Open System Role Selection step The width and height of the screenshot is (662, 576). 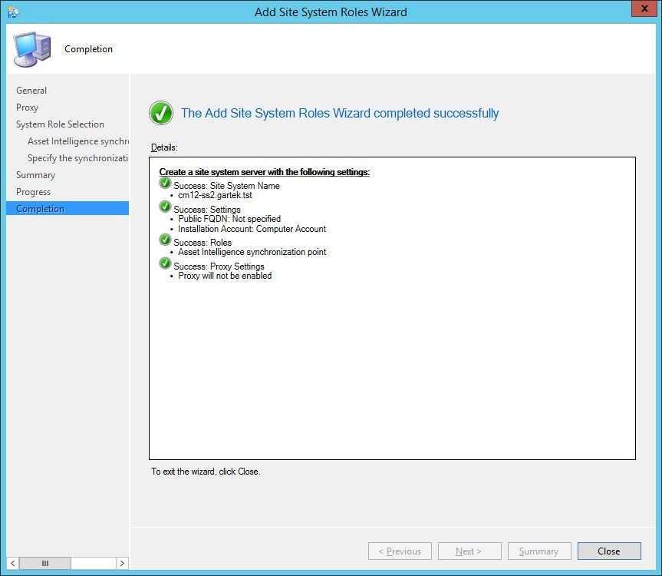[x=60, y=124]
